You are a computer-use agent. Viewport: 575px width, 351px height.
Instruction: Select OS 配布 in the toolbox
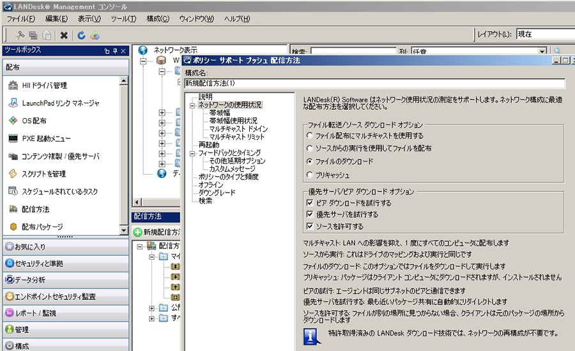34,121
